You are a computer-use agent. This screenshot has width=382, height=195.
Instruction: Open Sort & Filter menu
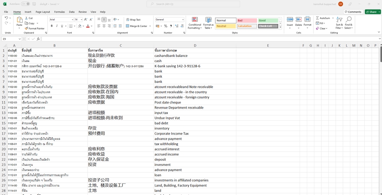pos(339,23)
